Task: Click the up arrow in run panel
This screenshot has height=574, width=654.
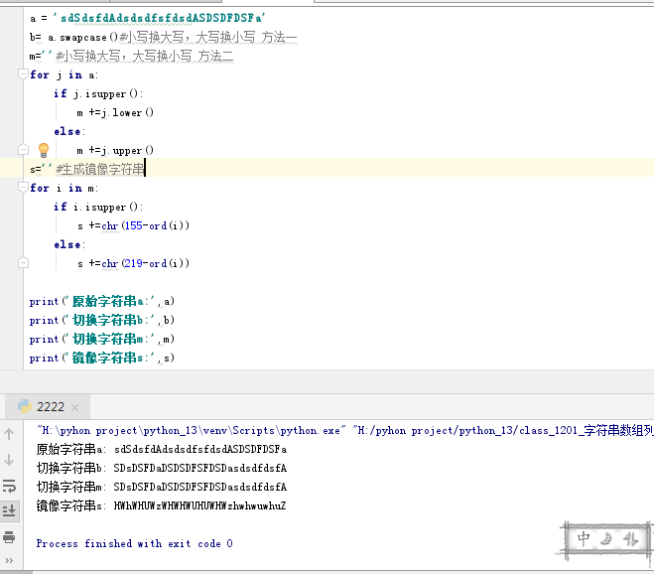Action: point(9,434)
